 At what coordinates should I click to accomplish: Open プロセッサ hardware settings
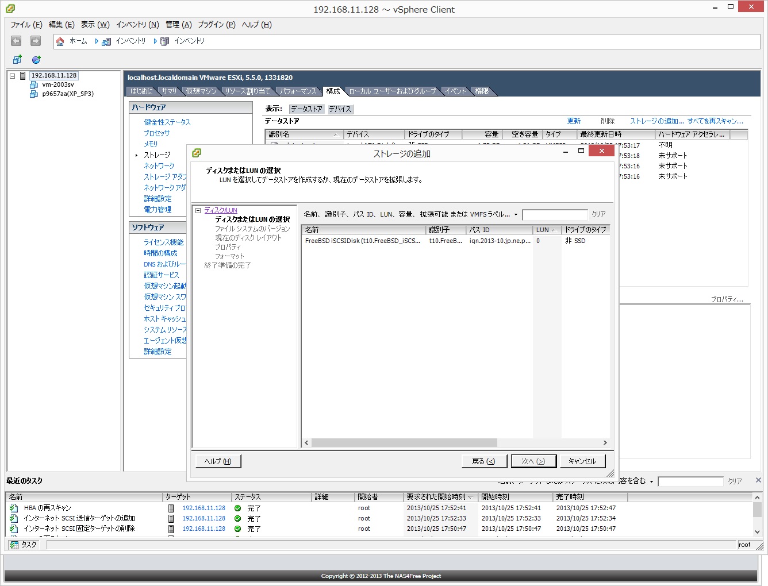click(157, 133)
